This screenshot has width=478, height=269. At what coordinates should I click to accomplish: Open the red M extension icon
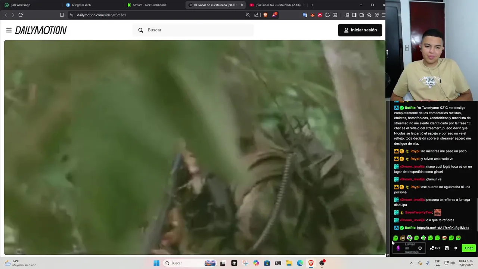point(320,15)
